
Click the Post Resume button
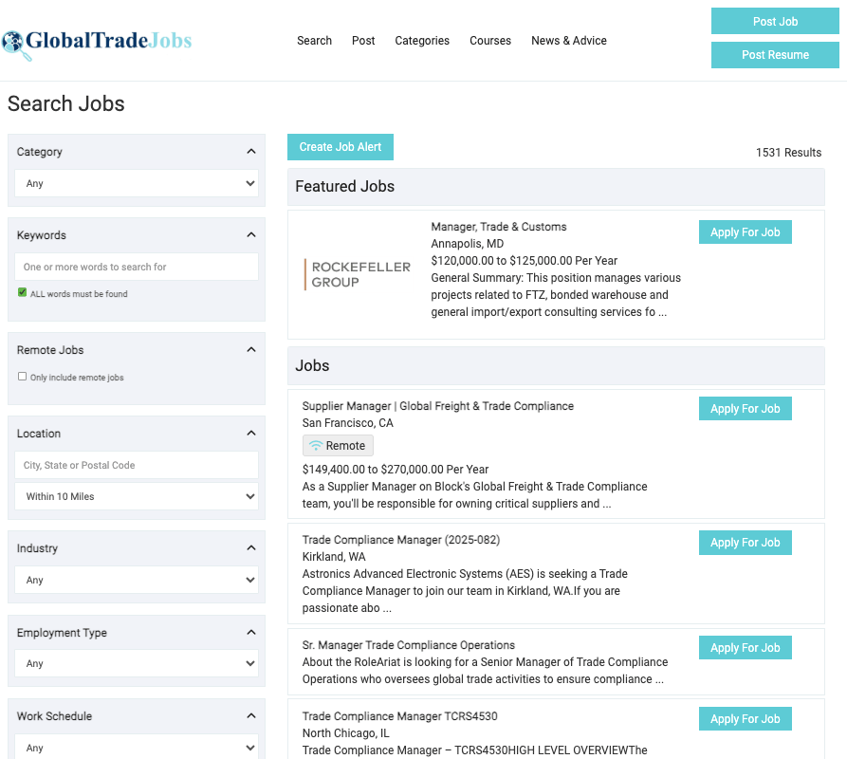pyautogui.click(x=775, y=55)
